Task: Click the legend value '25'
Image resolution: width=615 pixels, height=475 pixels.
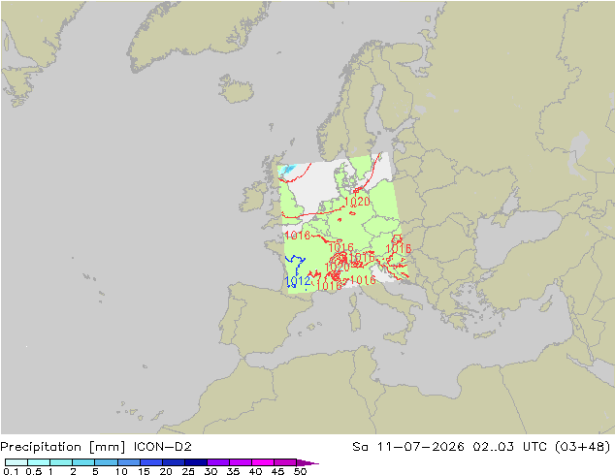Action: pyautogui.click(x=188, y=471)
